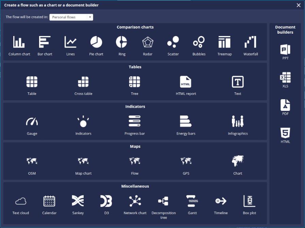Select the Cross table icon
This screenshot has width=305, height=228.
tap(83, 82)
